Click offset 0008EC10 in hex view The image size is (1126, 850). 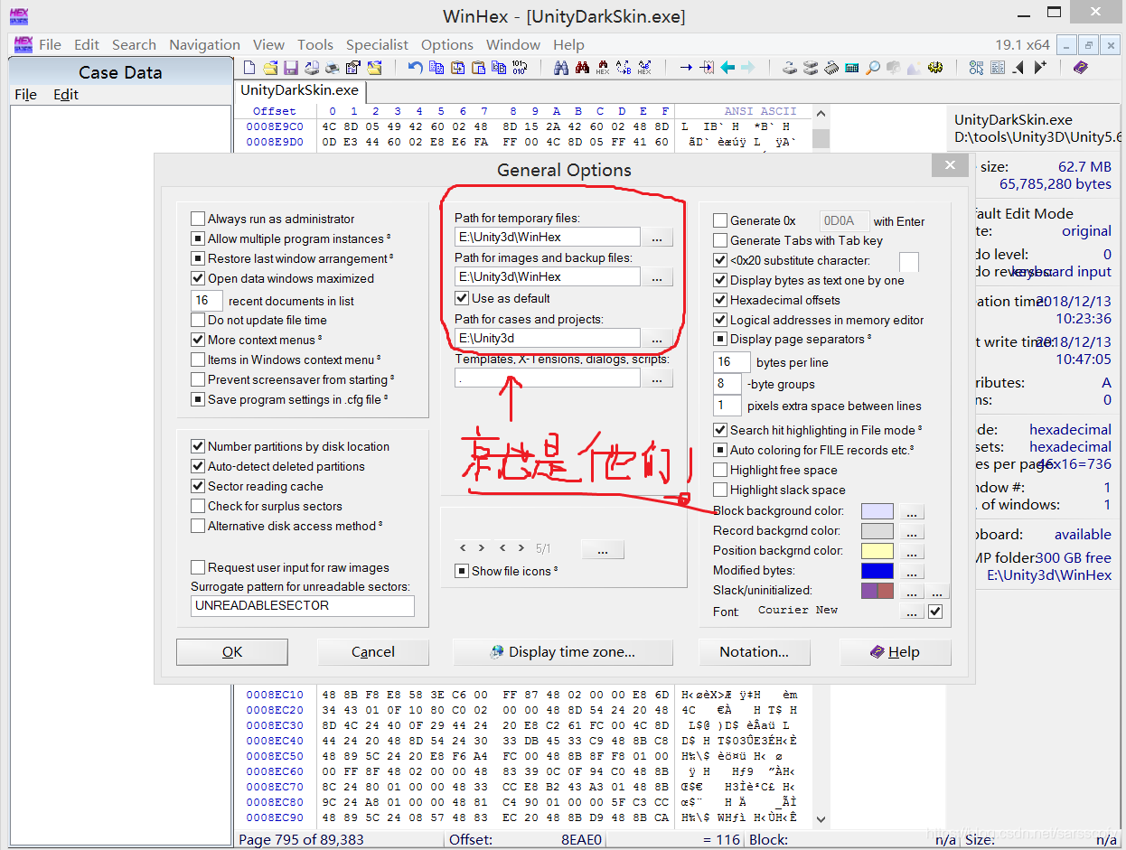click(275, 695)
